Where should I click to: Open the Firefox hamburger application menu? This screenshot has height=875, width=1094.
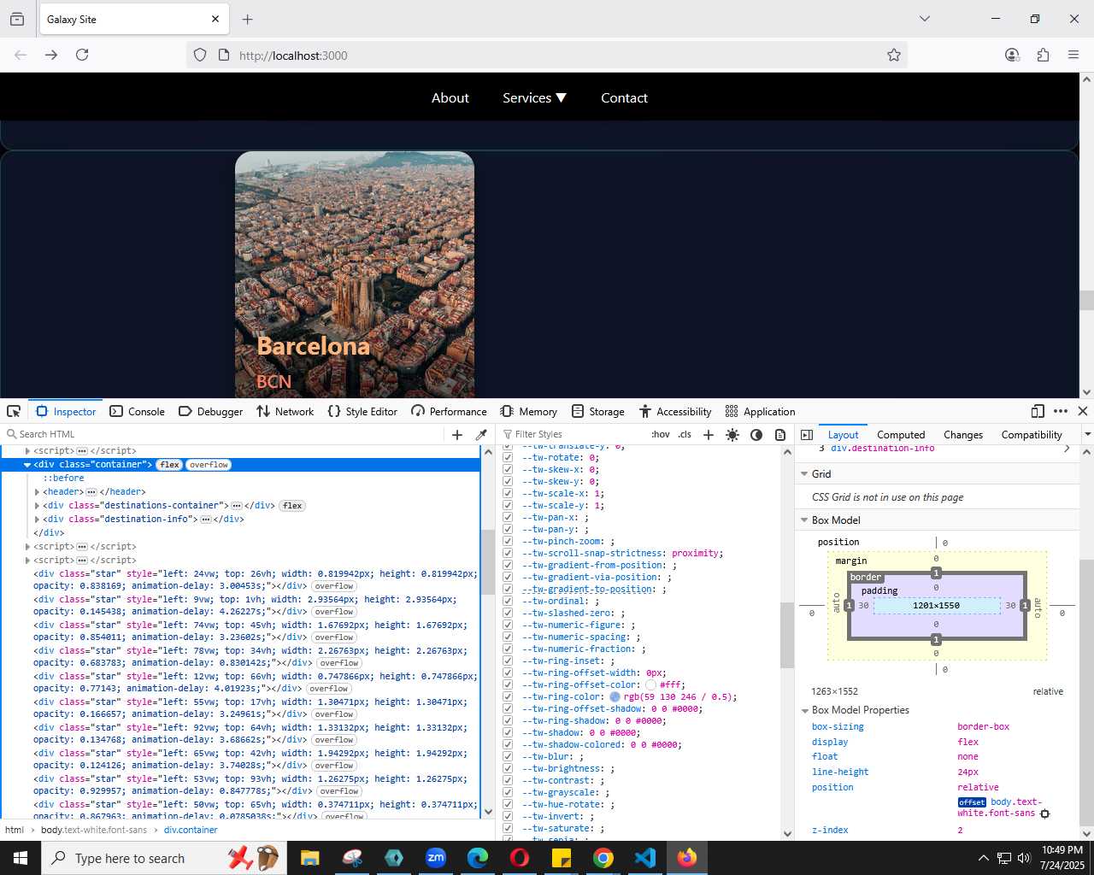coord(1073,55)
